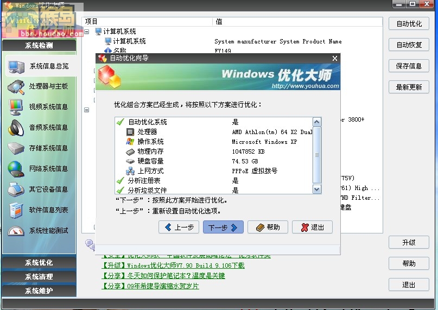The image size is (438, 310).
Task: Click the 处理器 chip icon in wizard list
Action: [130, 132]
